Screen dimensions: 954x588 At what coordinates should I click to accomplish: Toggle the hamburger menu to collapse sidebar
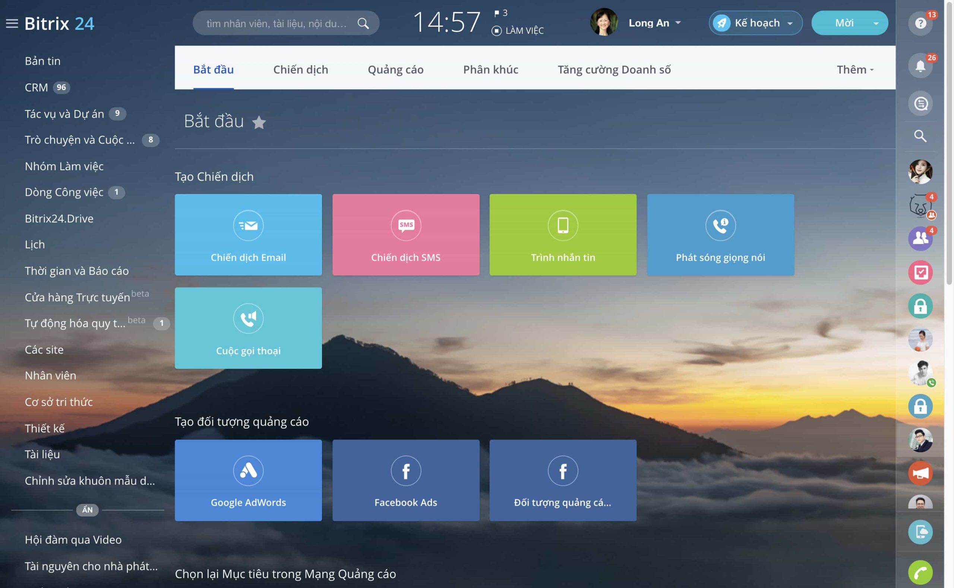tap(12, 24)
